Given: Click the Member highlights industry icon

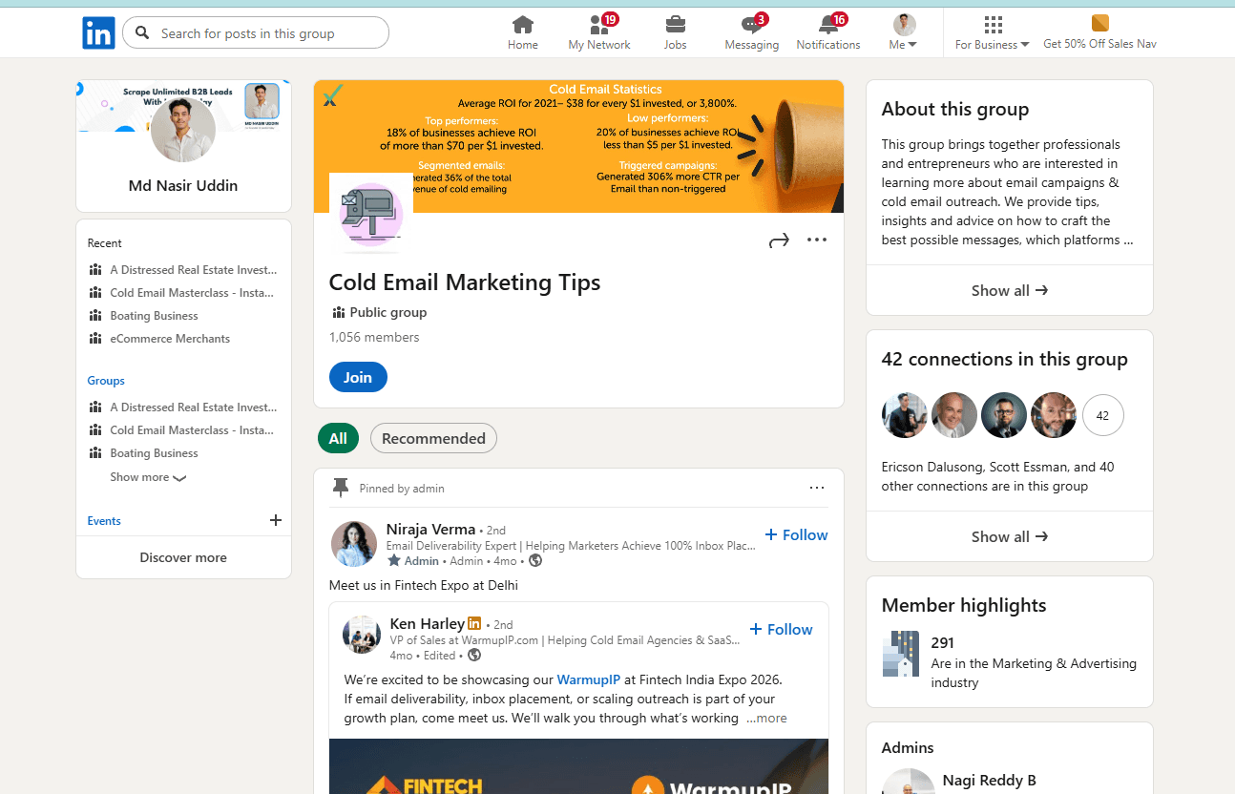Looking at the screenshot, I should (901, 654).
